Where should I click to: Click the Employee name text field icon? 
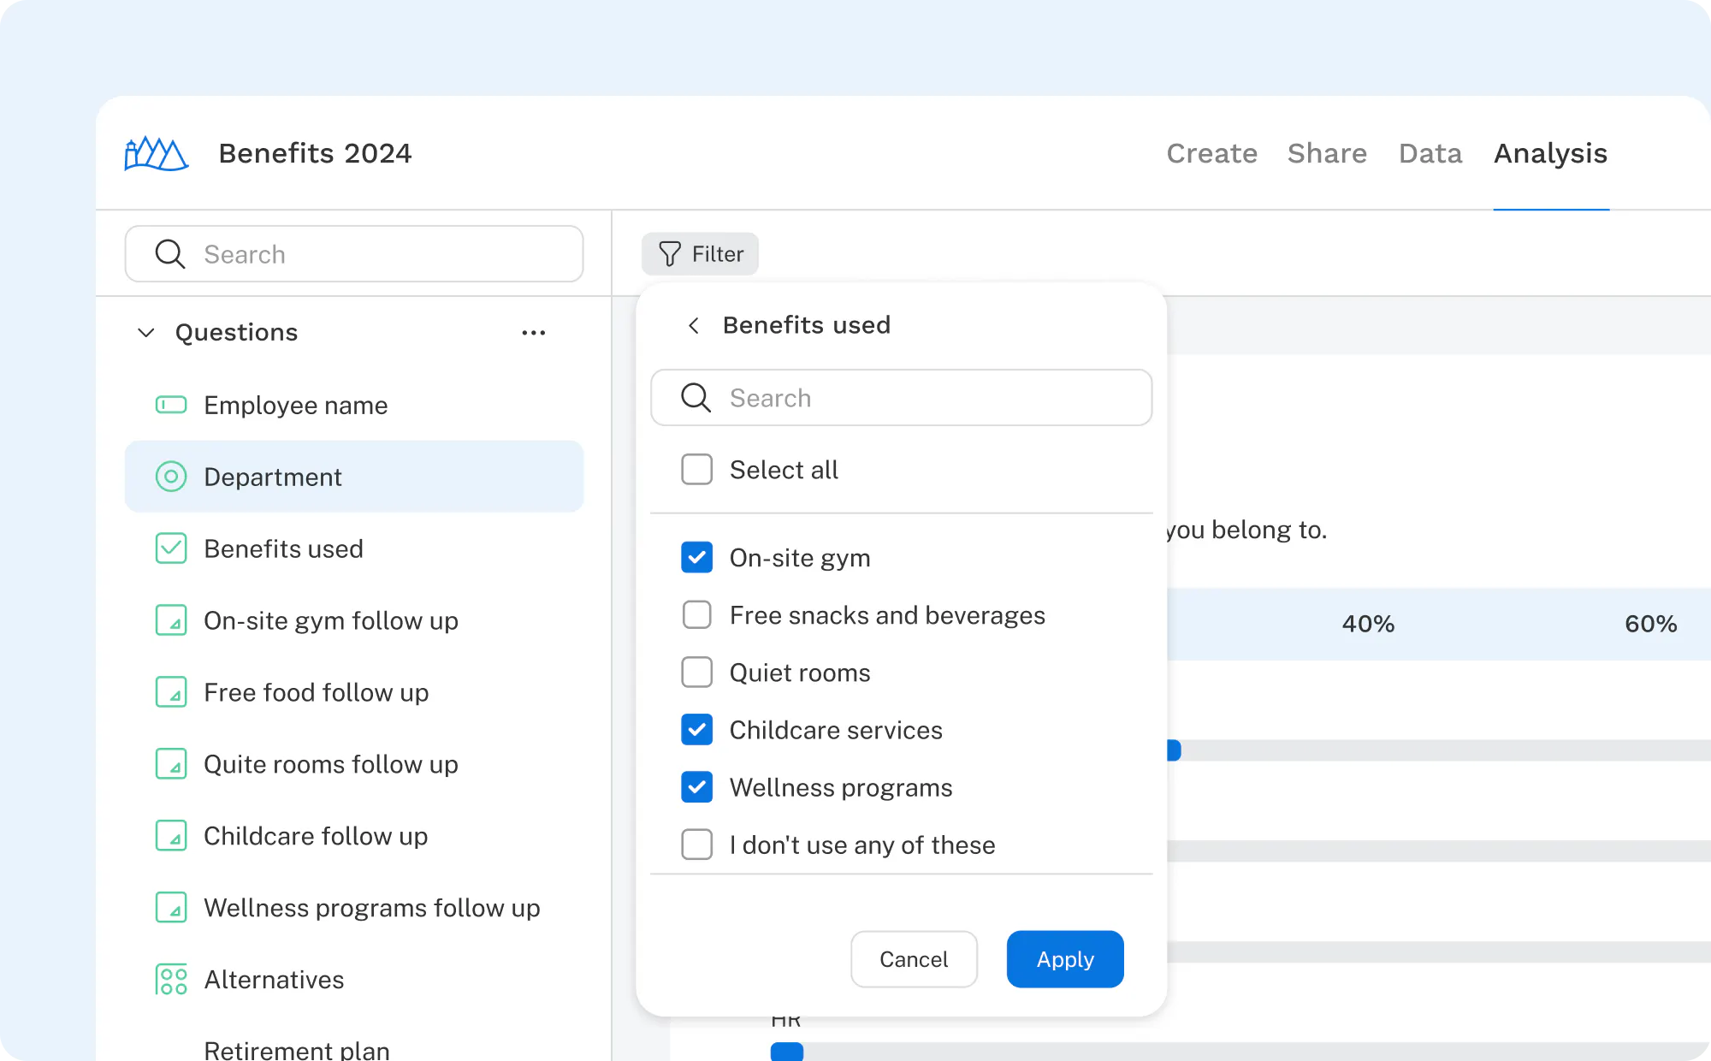171,405
